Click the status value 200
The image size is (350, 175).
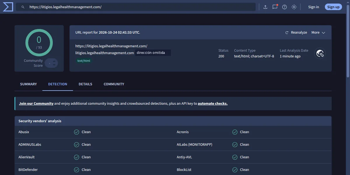[221, 56]
